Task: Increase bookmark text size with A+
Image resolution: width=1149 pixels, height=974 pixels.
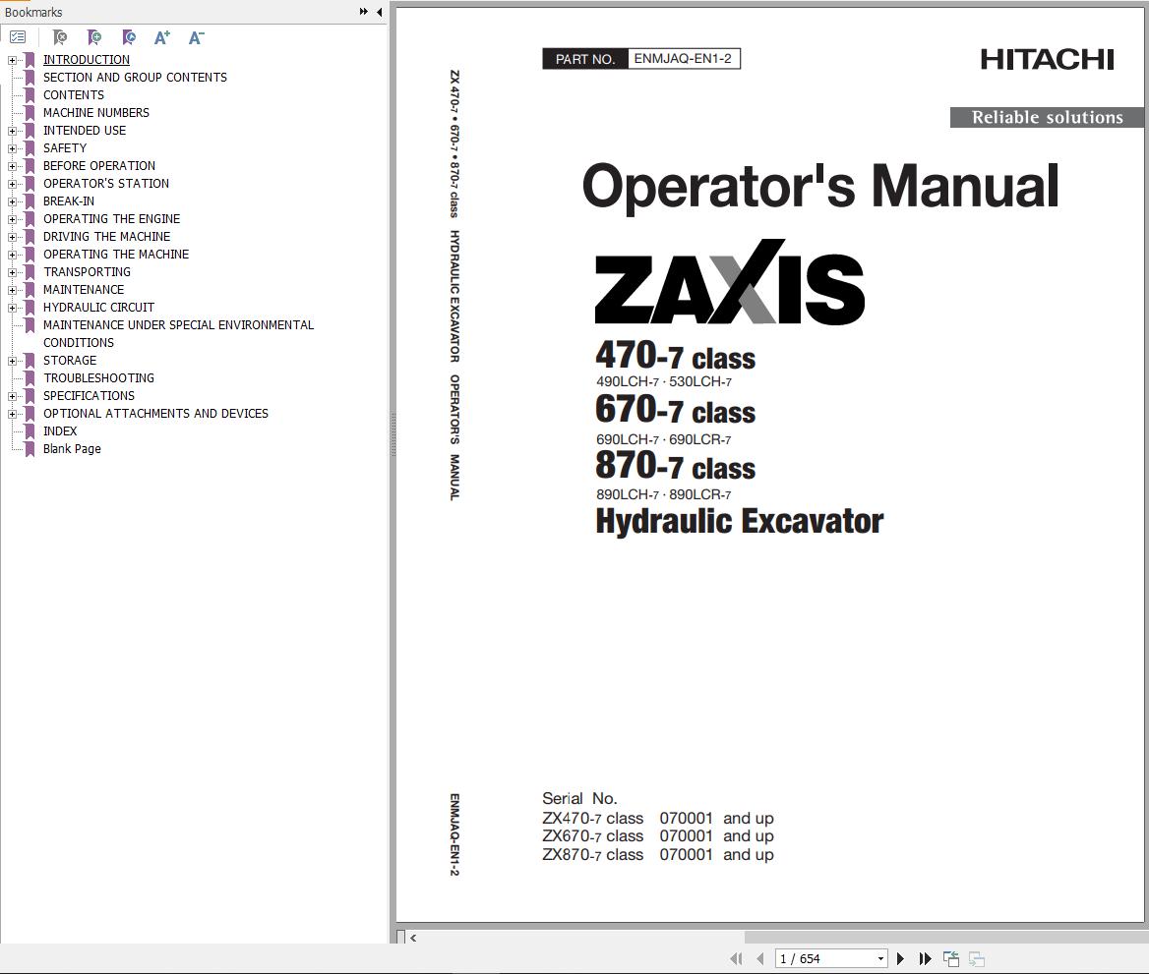Action: (x=162, y=37)
